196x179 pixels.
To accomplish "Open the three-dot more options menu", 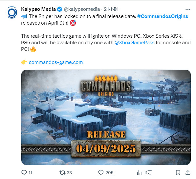I will point(188,10).
